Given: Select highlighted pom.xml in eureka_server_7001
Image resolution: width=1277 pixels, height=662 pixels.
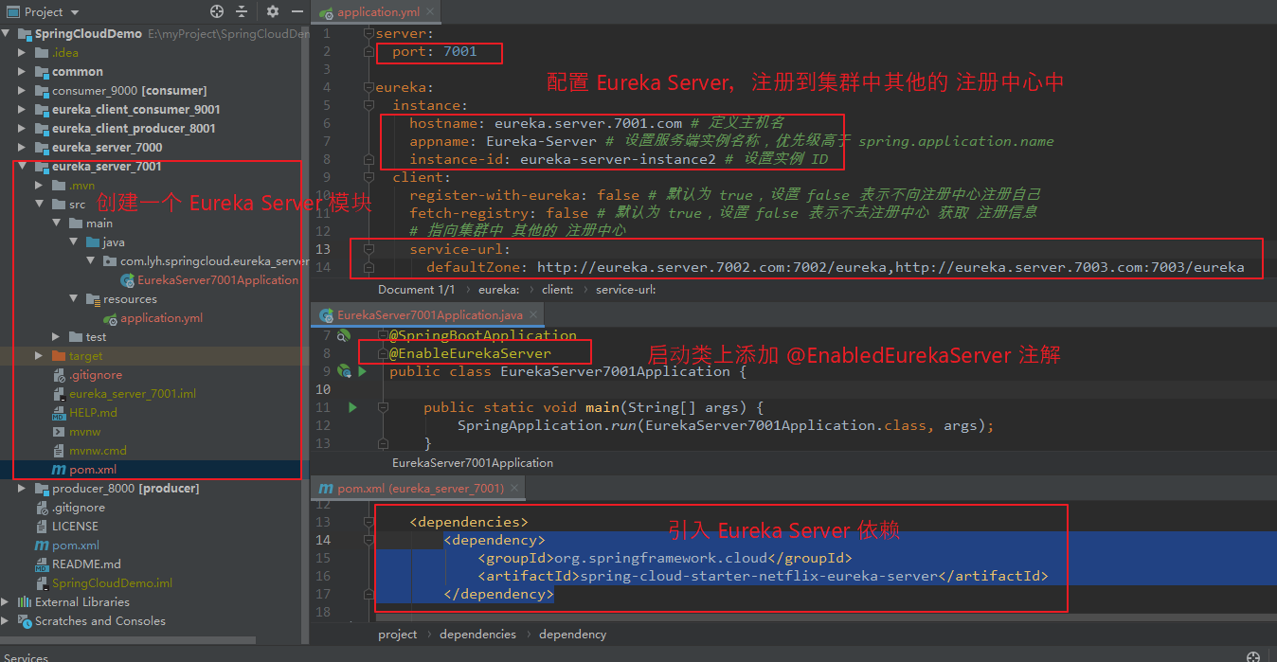Looking at the screenshot, I should point(93,469).
